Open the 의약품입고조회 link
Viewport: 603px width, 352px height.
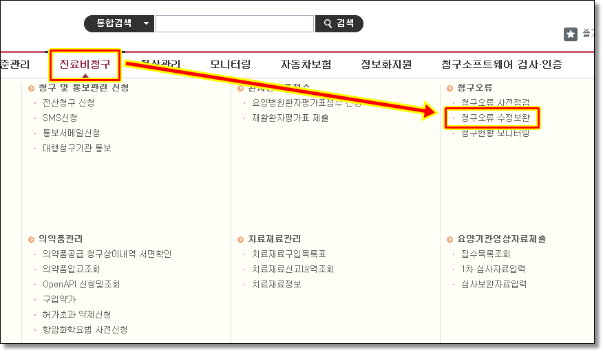pos(71,269)
